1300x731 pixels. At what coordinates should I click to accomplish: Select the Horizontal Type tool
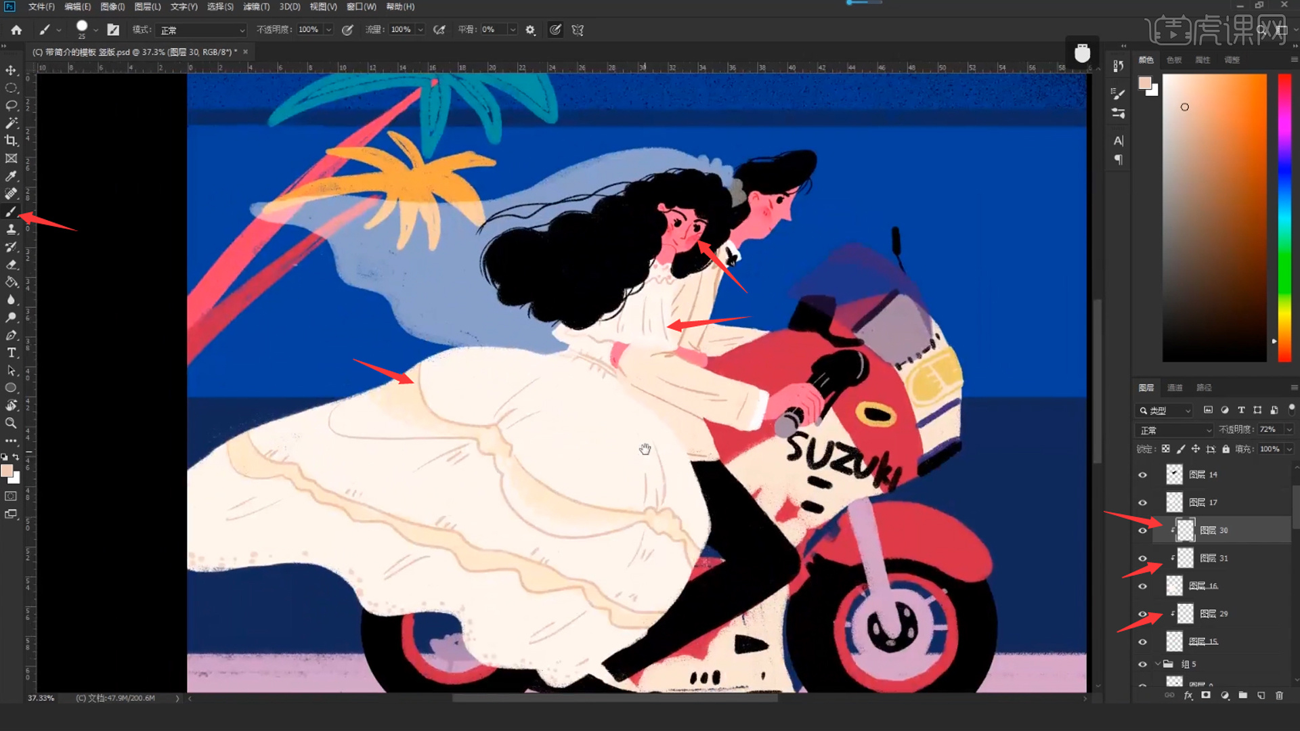point(11,353)
